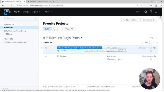164x92 pixels.
Task: Collapse the Build configuration section
Action: pos(42,43)
